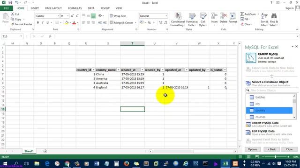The image size is (300, 168).
Task: Click the Increase Font Size icon
Action: (72, 16)
